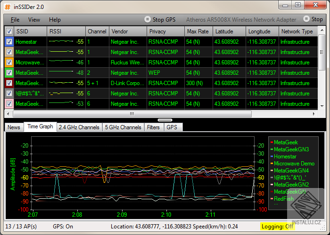Click the 13 / 13 AP(s) status text
This screenshot has height=235, width=330.
click(21, 227)
